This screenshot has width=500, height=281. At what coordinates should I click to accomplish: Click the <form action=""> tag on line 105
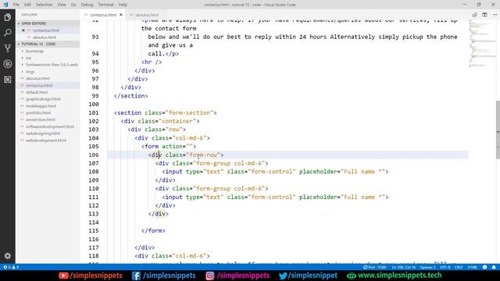(169, 146)
